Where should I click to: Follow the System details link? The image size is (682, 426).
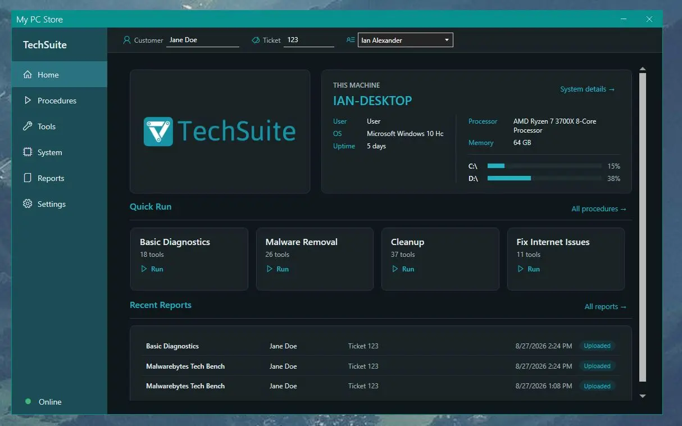[588, 89]
